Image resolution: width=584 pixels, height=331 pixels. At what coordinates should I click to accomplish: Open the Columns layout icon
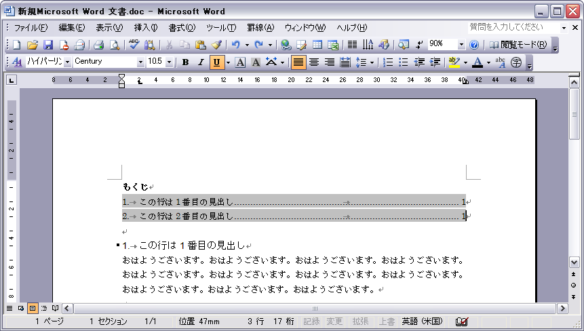tap(352, 45)
